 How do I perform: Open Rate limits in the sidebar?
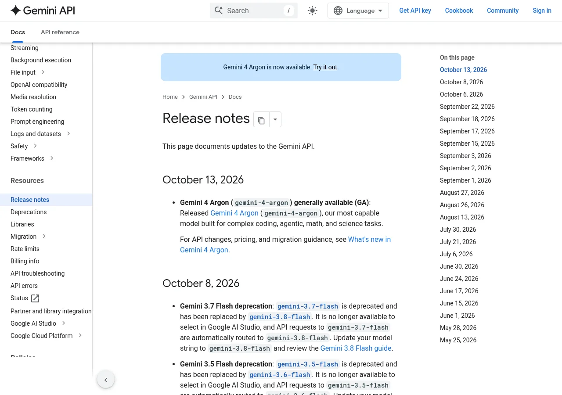(x=25, y=249)
